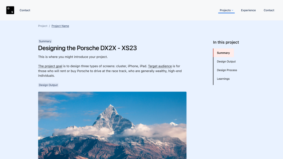Click the OS logo icon
The image size is (283, 159).
10,10
